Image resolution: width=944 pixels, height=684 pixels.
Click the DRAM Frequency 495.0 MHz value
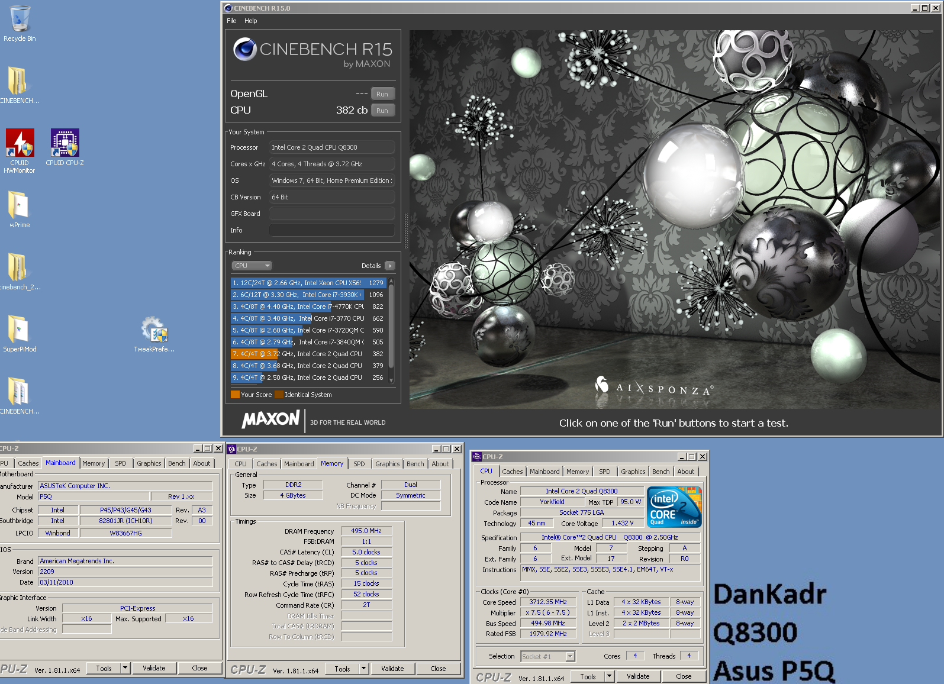coord(366,531)
